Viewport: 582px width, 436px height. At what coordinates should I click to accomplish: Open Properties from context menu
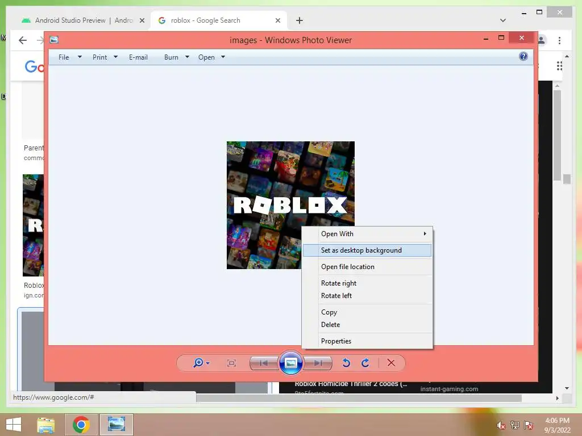pyautogui.click(x=367, y=341)
